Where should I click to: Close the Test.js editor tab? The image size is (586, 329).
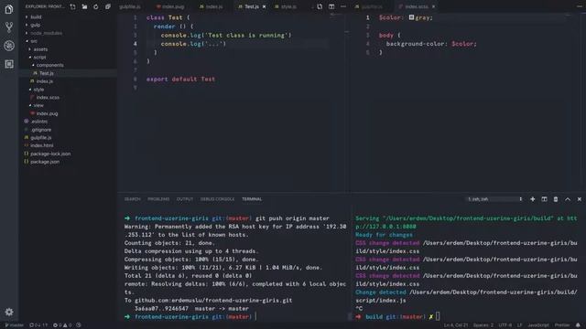pyautogui.click(x=265, y=6)
